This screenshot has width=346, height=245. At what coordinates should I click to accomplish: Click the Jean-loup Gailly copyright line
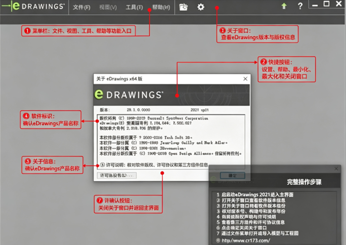[x=164, y=143]
